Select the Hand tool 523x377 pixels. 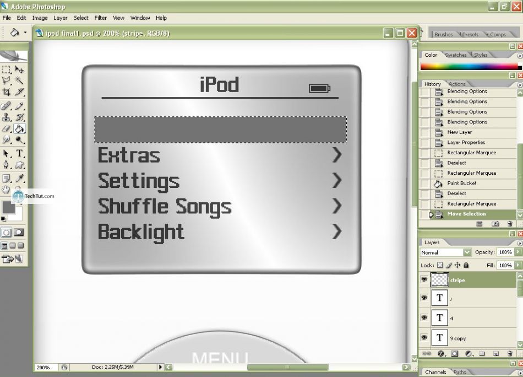click(6, 190)
